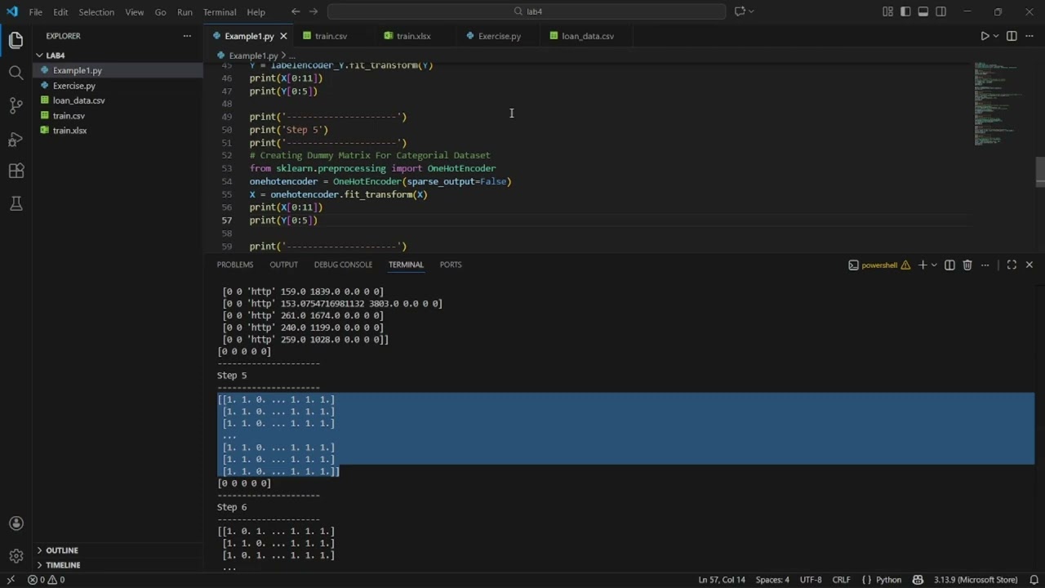Switch to the DEBUG CONSOLE tab
The image size is (1045, 588).
tap(343, 265)
